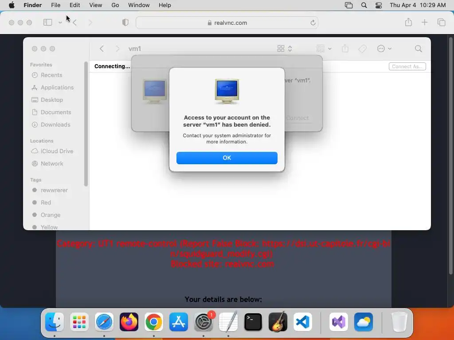The width and height of the screenshot is (454, 340).
Task: Open the Finder menu
Action: click(32, 5)
